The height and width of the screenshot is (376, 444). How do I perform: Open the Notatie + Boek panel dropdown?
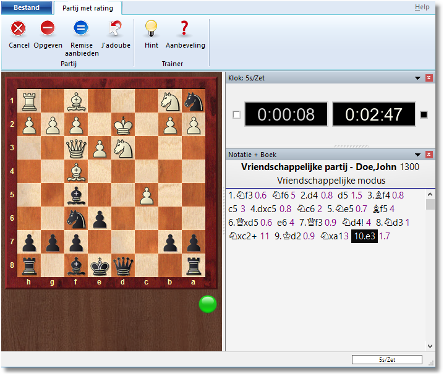pos(416,154)
